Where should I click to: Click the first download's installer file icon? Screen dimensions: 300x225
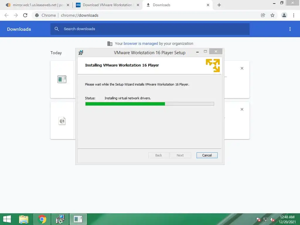(x=62, y=79)
